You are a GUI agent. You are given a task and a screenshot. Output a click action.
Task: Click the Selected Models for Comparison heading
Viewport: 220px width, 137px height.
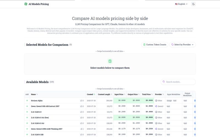click(47, 45)
